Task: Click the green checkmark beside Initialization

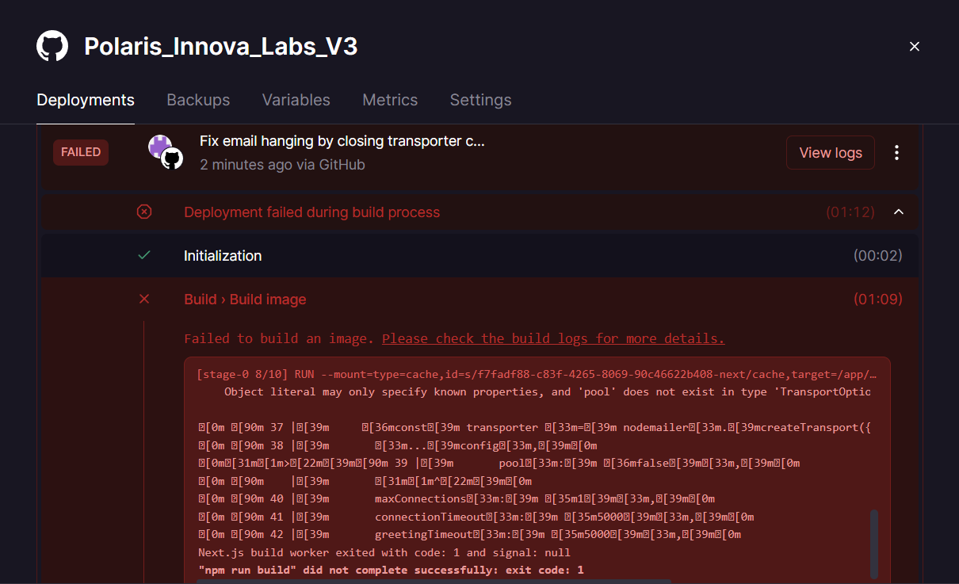Action: pyautogui.click(x=144, y=255)
